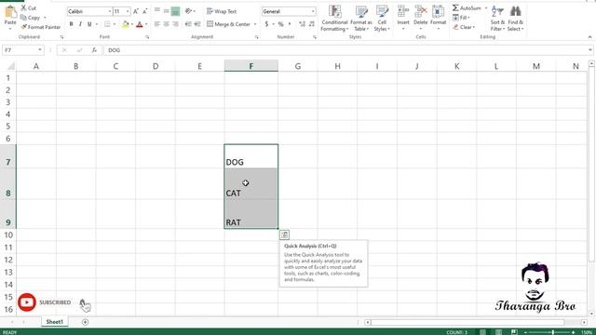
Task: Adjust the zoom slider
Action: 552,332
